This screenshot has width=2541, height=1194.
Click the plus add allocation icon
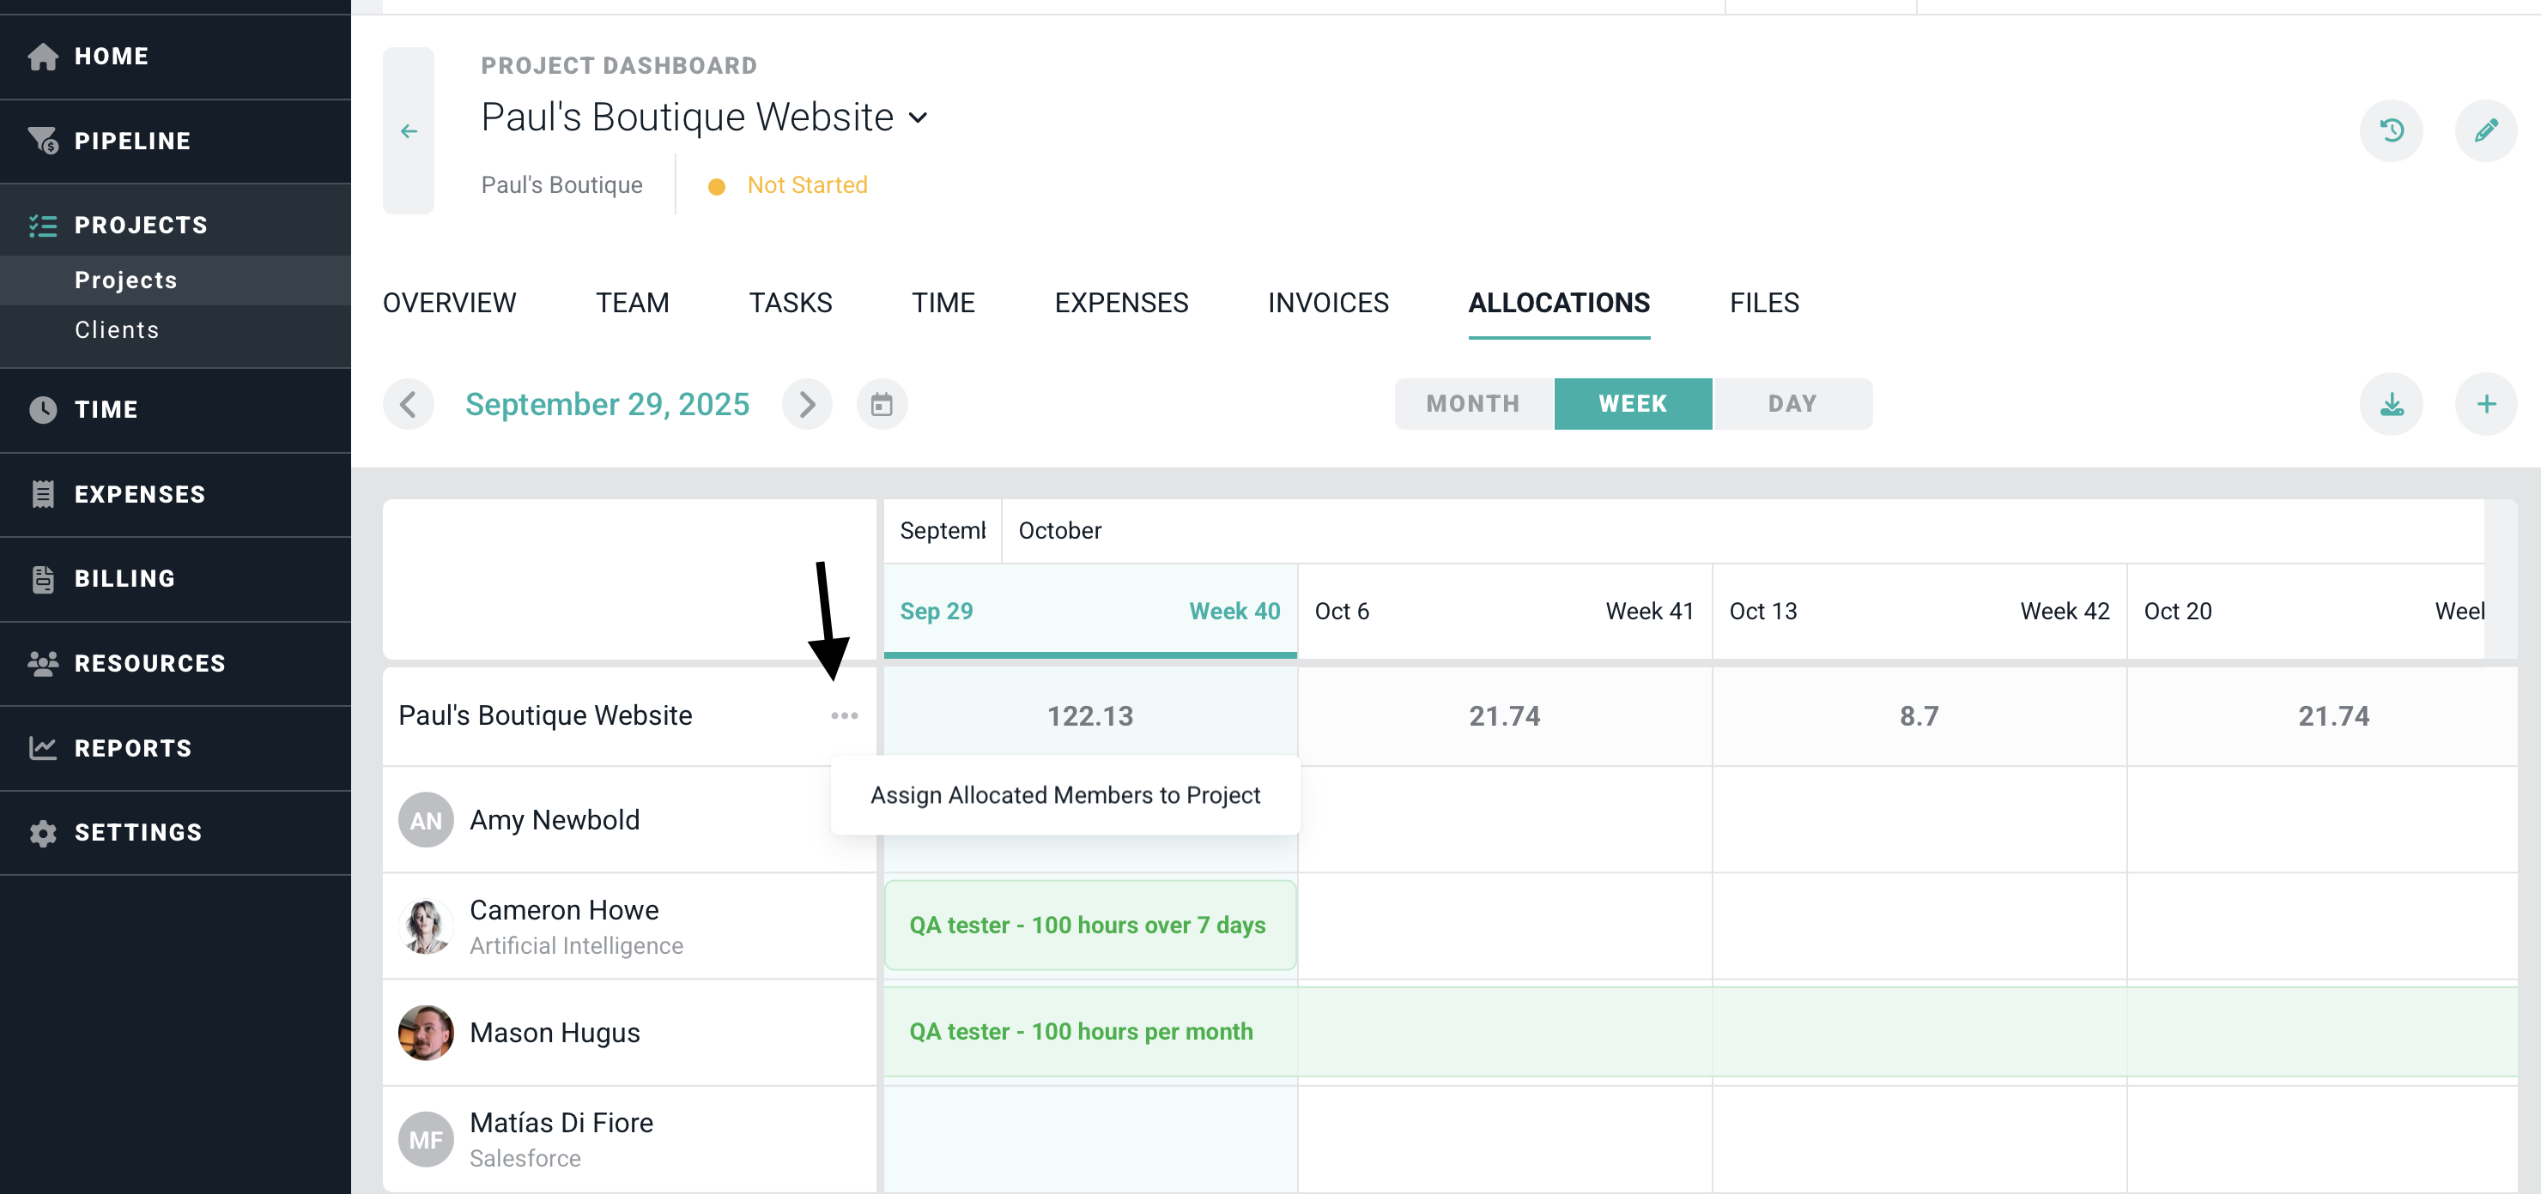point(2485,404)
